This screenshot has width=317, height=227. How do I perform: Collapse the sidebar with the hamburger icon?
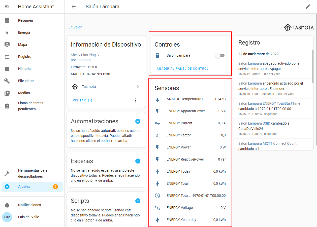[7, 7]
